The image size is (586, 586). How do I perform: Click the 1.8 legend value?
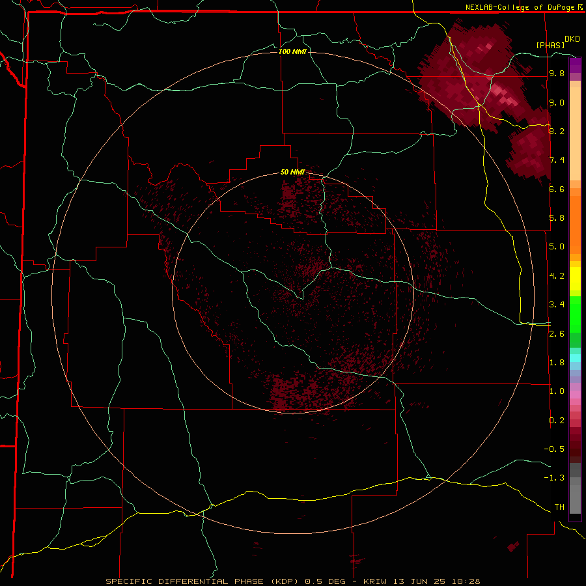pos(557,363)
